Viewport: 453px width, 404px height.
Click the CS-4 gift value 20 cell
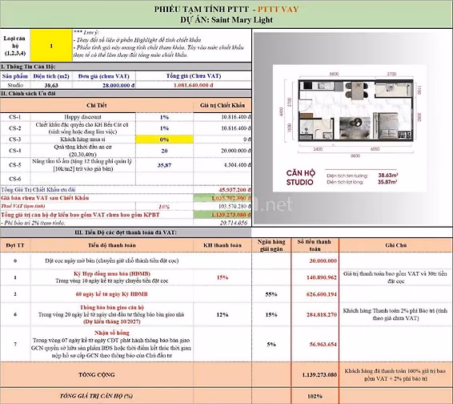[164, 151]
